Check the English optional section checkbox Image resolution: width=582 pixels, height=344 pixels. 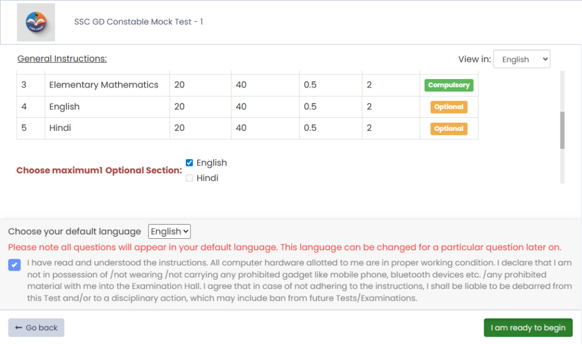pos(190,163)
